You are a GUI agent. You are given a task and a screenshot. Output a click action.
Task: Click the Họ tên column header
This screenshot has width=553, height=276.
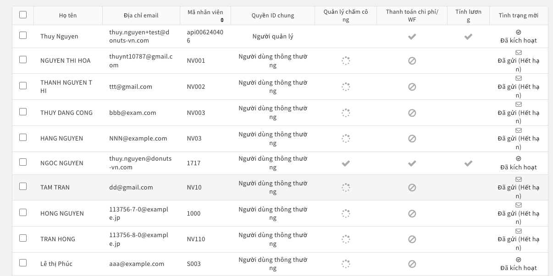(68, 16)
